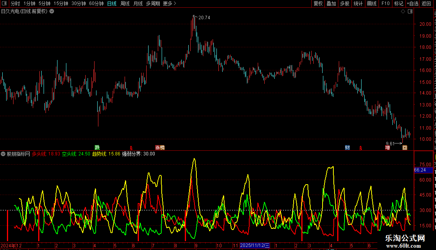Select the 周线 weekly period tab
Screen dimensions: 436x250
tap(125, 3)
